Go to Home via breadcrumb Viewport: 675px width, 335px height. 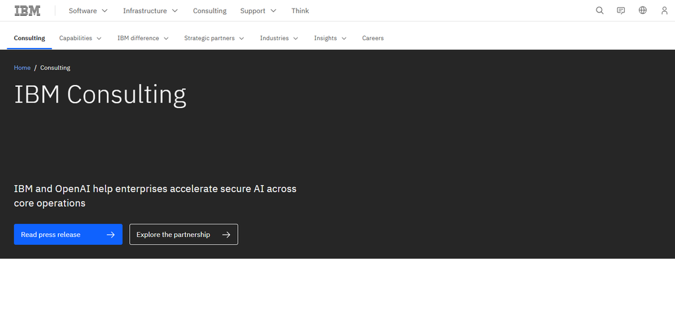tap(22, 68)
